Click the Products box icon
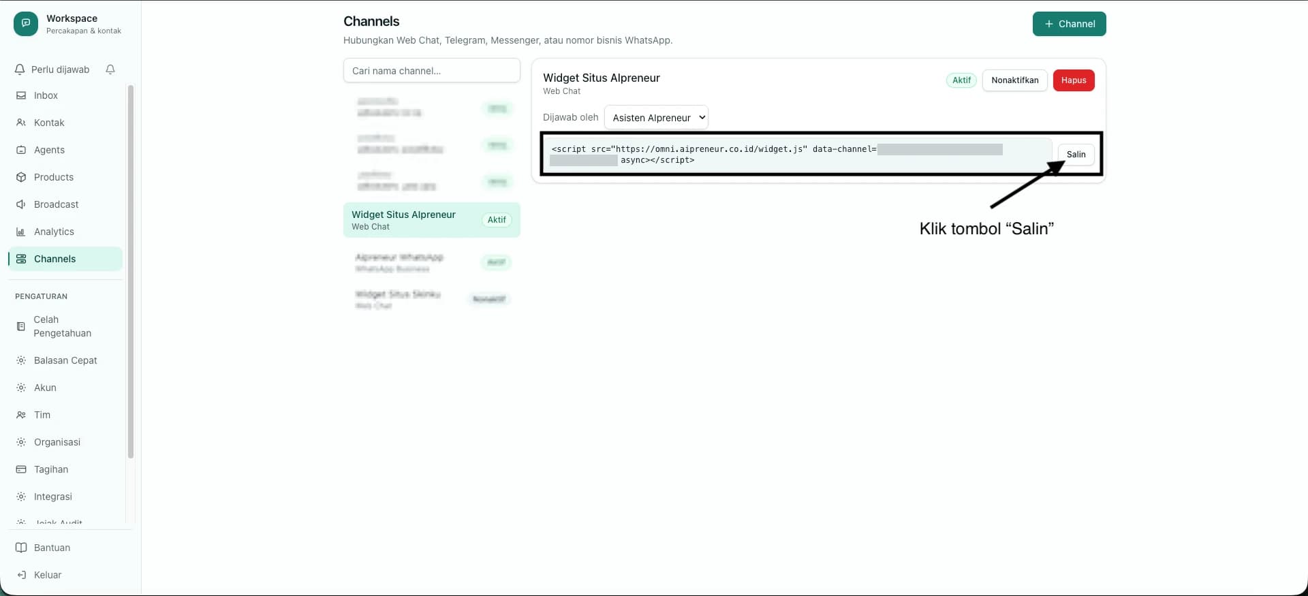 (x=21, y=177)
